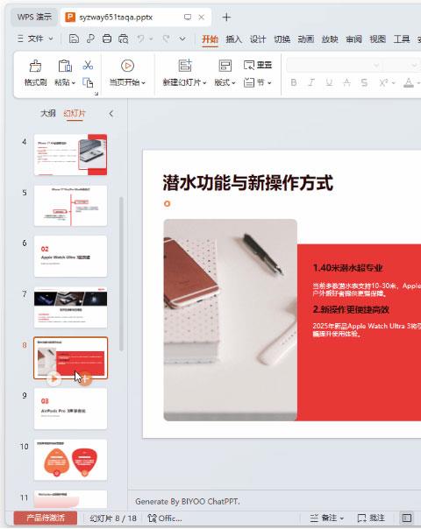421x529 pixels.
Task: Click the Layout (版式) icon
Action: click(225, 66)
